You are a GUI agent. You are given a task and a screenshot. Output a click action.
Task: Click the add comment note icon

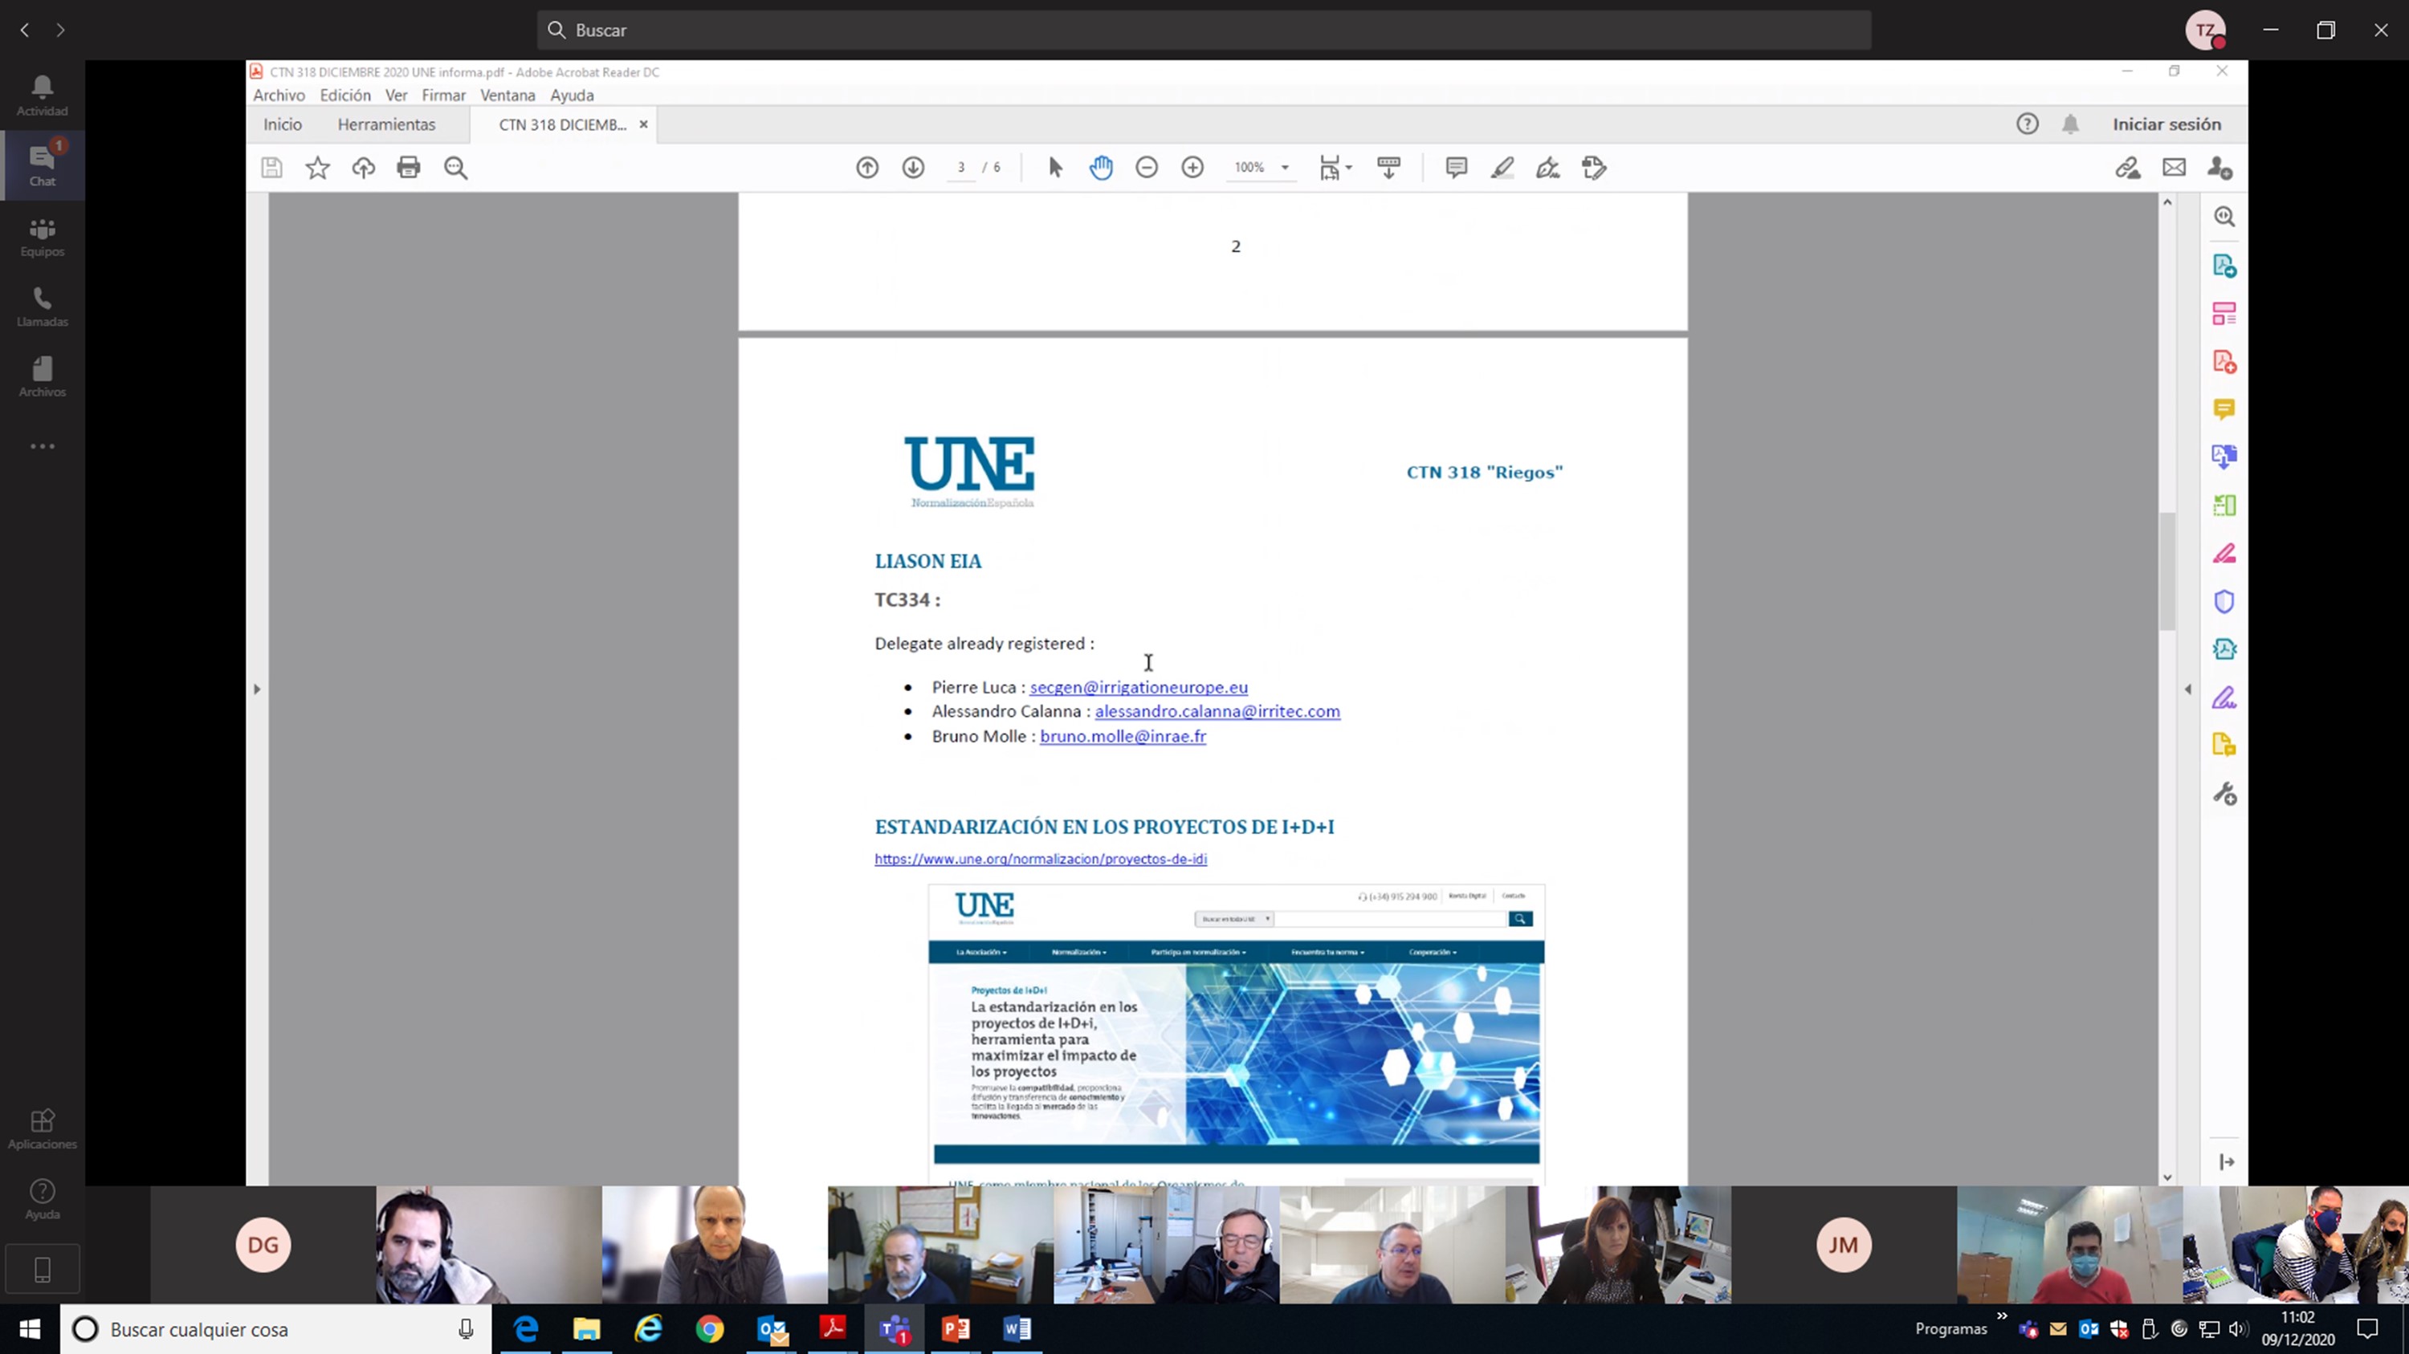[1455, 169]
